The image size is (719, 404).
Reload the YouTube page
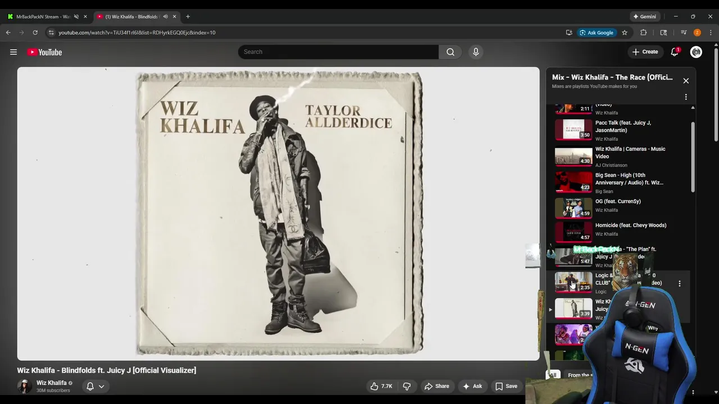coord(35,33)
